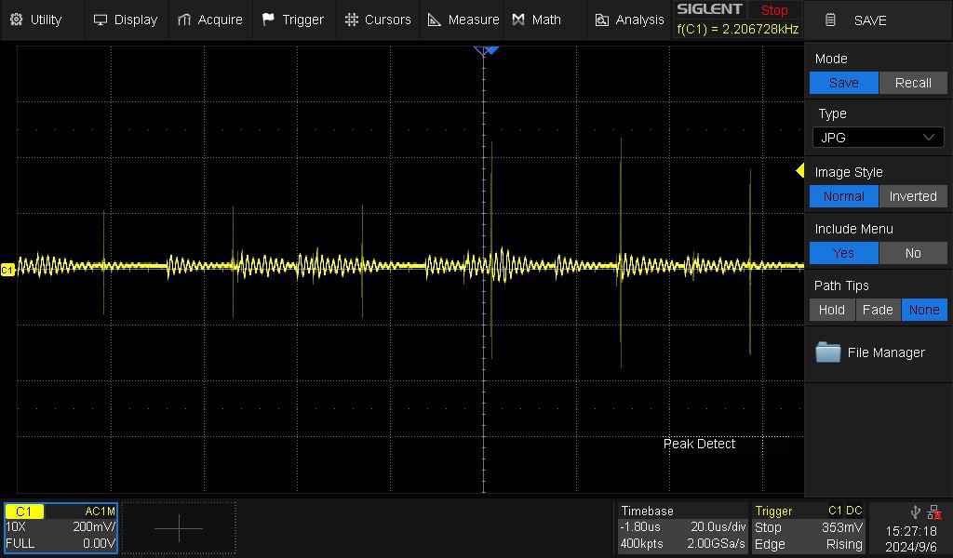
Task: Open the Cursors menu
Action: pyautogui.click(x=378, y=20)
